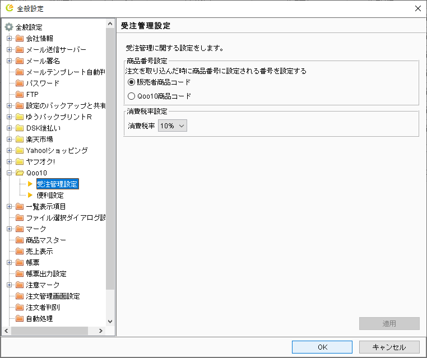Click the ヤフオク! folder icon
Screen dimensions: 427x358
(x=20, y=161)
